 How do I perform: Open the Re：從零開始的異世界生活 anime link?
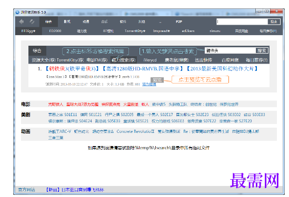[206, 131]
